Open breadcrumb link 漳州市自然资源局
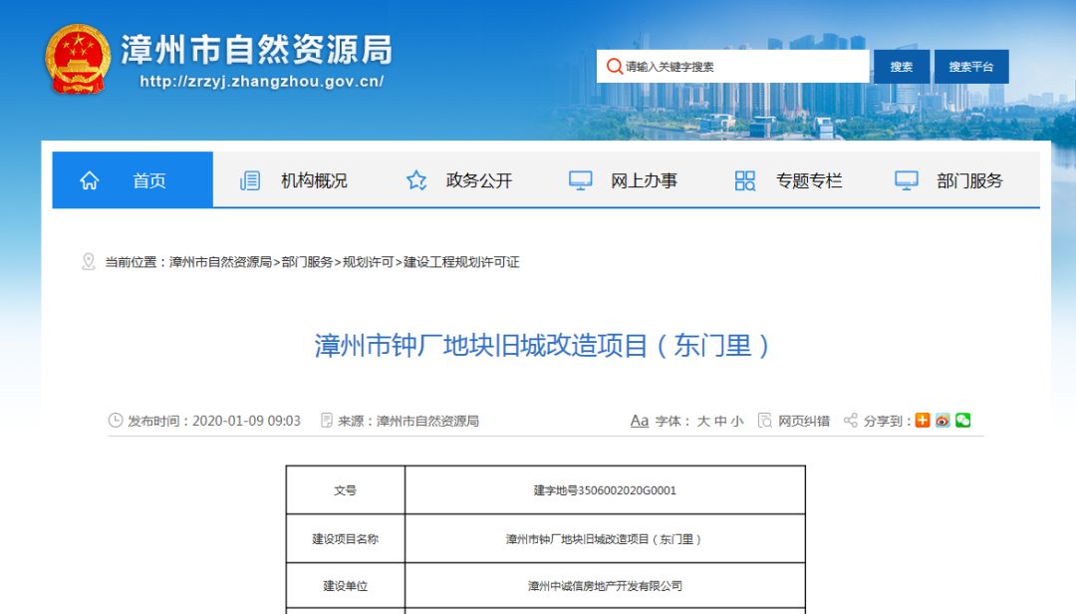This screenshot has width=1076, height=614. coord(220,262)
